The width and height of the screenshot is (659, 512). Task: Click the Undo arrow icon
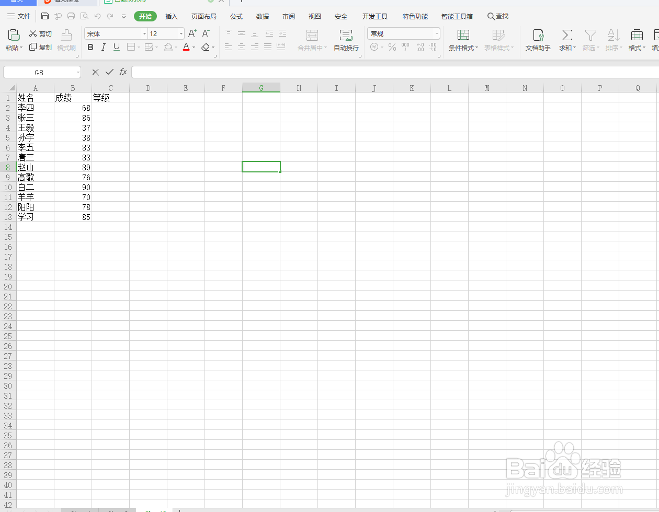pyautogui.click(x=97, y=16)
